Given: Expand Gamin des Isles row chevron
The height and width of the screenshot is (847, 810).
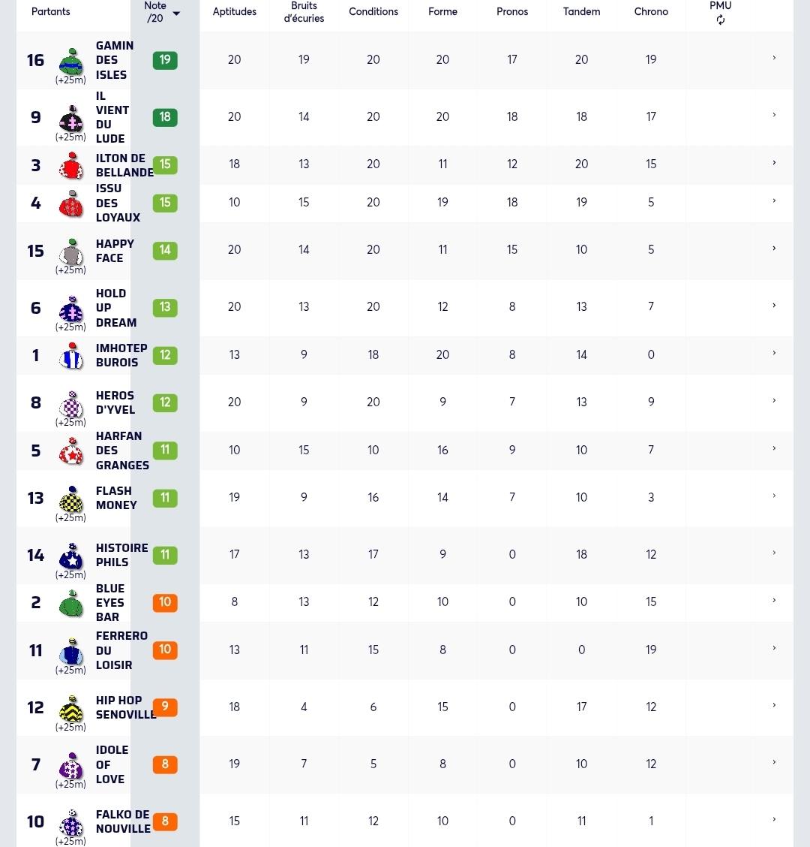Looking at the screenshot, I should (774, 58).
